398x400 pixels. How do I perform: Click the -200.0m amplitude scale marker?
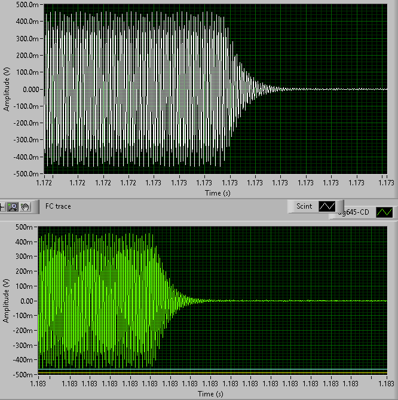(26, 123)
